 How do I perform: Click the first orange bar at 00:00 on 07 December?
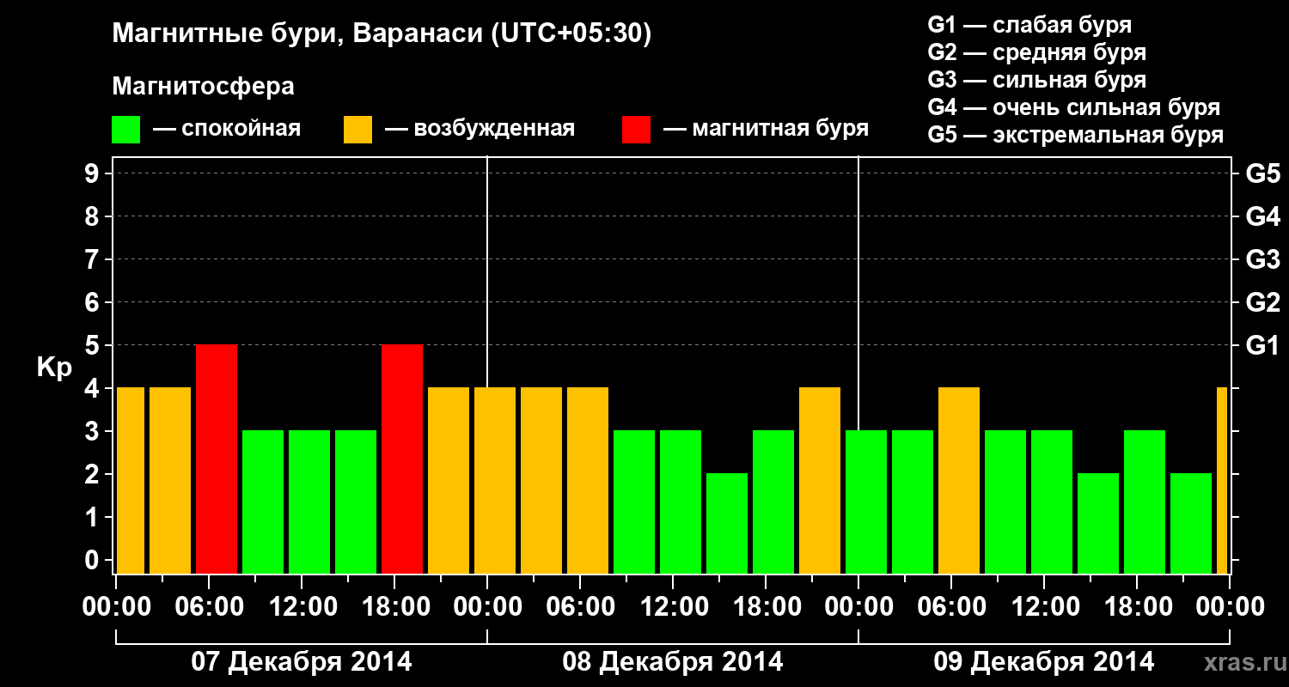130,481
